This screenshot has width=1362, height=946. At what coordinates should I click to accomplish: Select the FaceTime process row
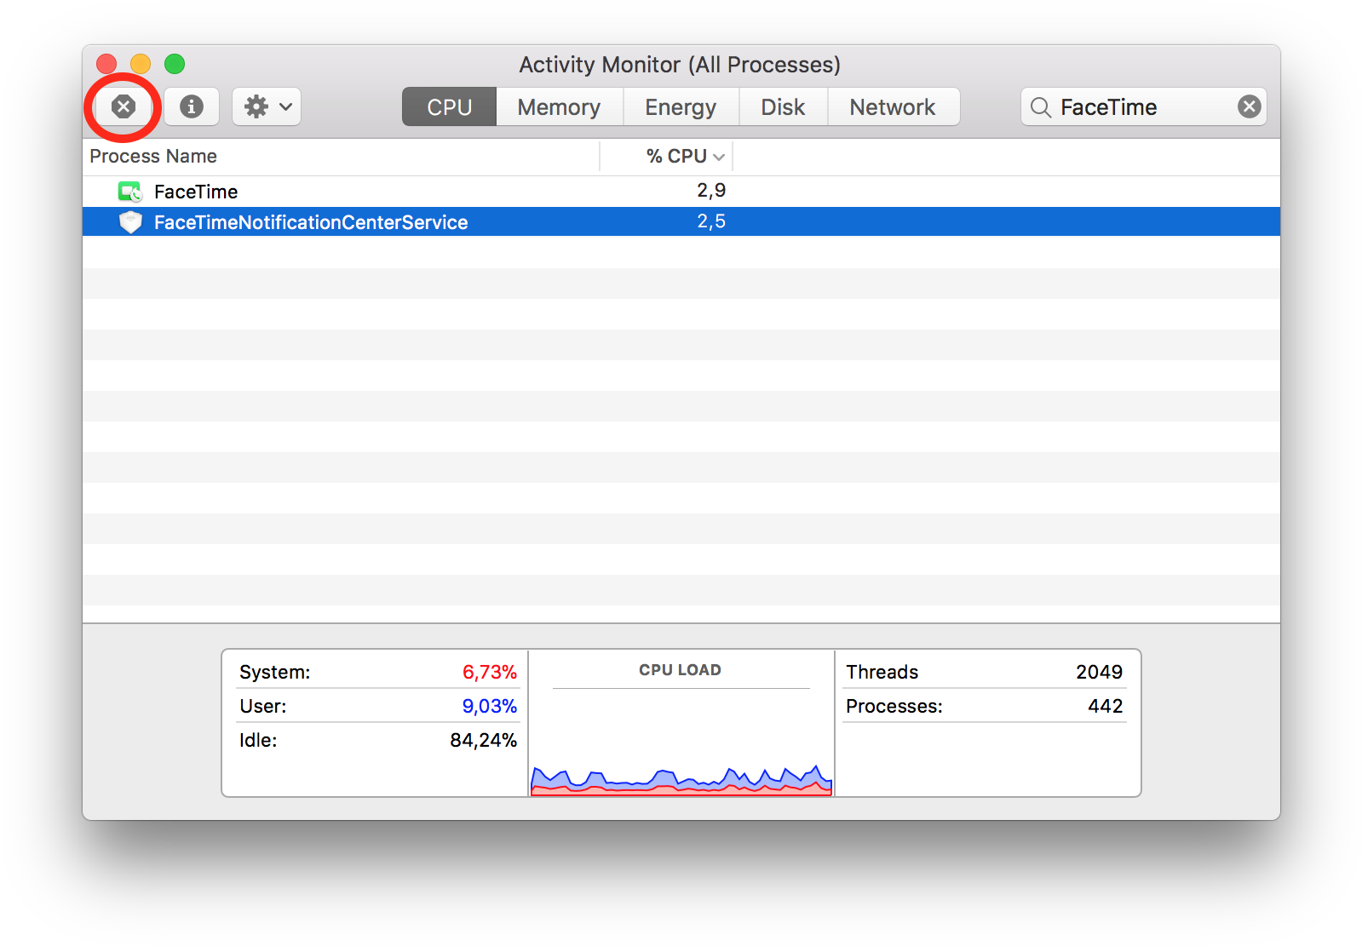click(x=681, y=192)
